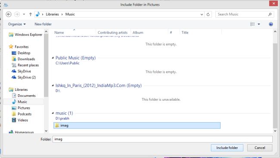The image size is (280, 158).
Task: Click the search magnifier icon
Action: [x=270, y=14]
